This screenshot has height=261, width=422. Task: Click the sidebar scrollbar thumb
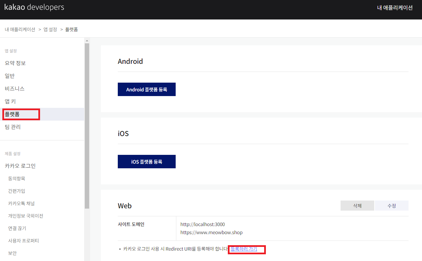click(x=87, y=126)
